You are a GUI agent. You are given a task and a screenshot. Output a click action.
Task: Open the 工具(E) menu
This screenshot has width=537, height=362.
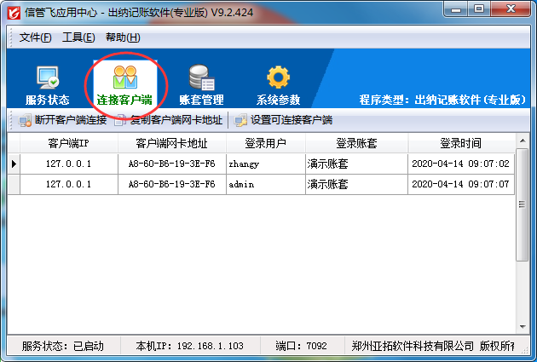point(78,37)
